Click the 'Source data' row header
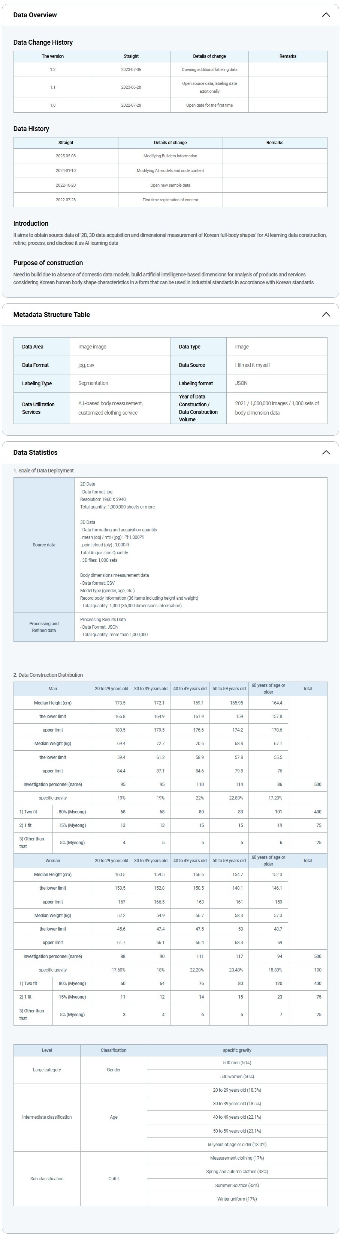The width and height of the screenshot is (341, 1237). coord(43,545)
